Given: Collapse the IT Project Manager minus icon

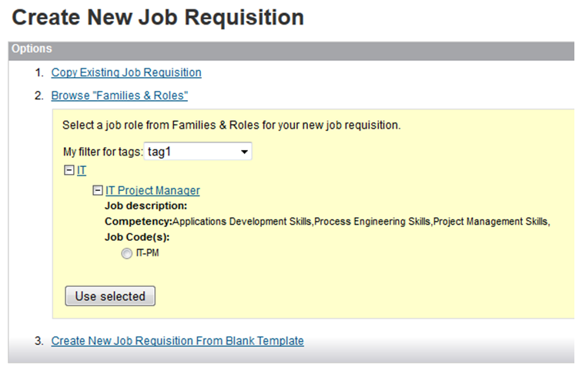Looking at the screenshot, I should click(98, 190).
